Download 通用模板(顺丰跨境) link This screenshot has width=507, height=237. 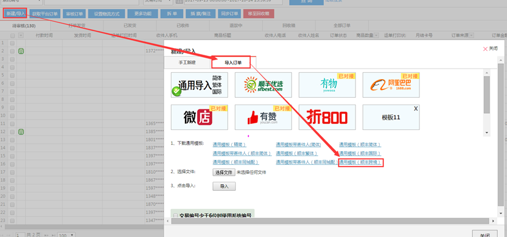click(x=360, y=162)
